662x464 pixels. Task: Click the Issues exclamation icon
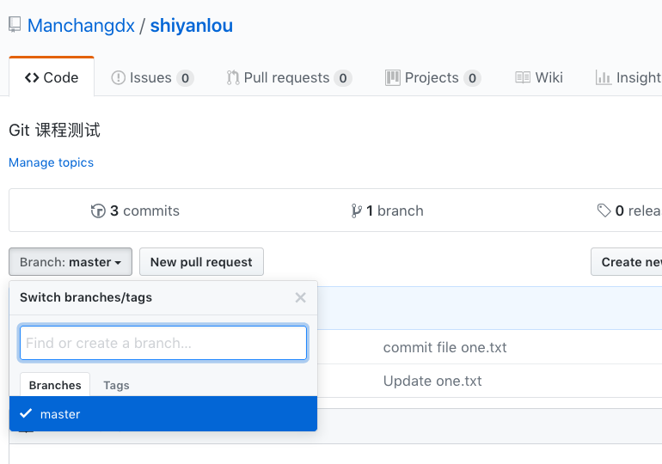pos(119,77)
